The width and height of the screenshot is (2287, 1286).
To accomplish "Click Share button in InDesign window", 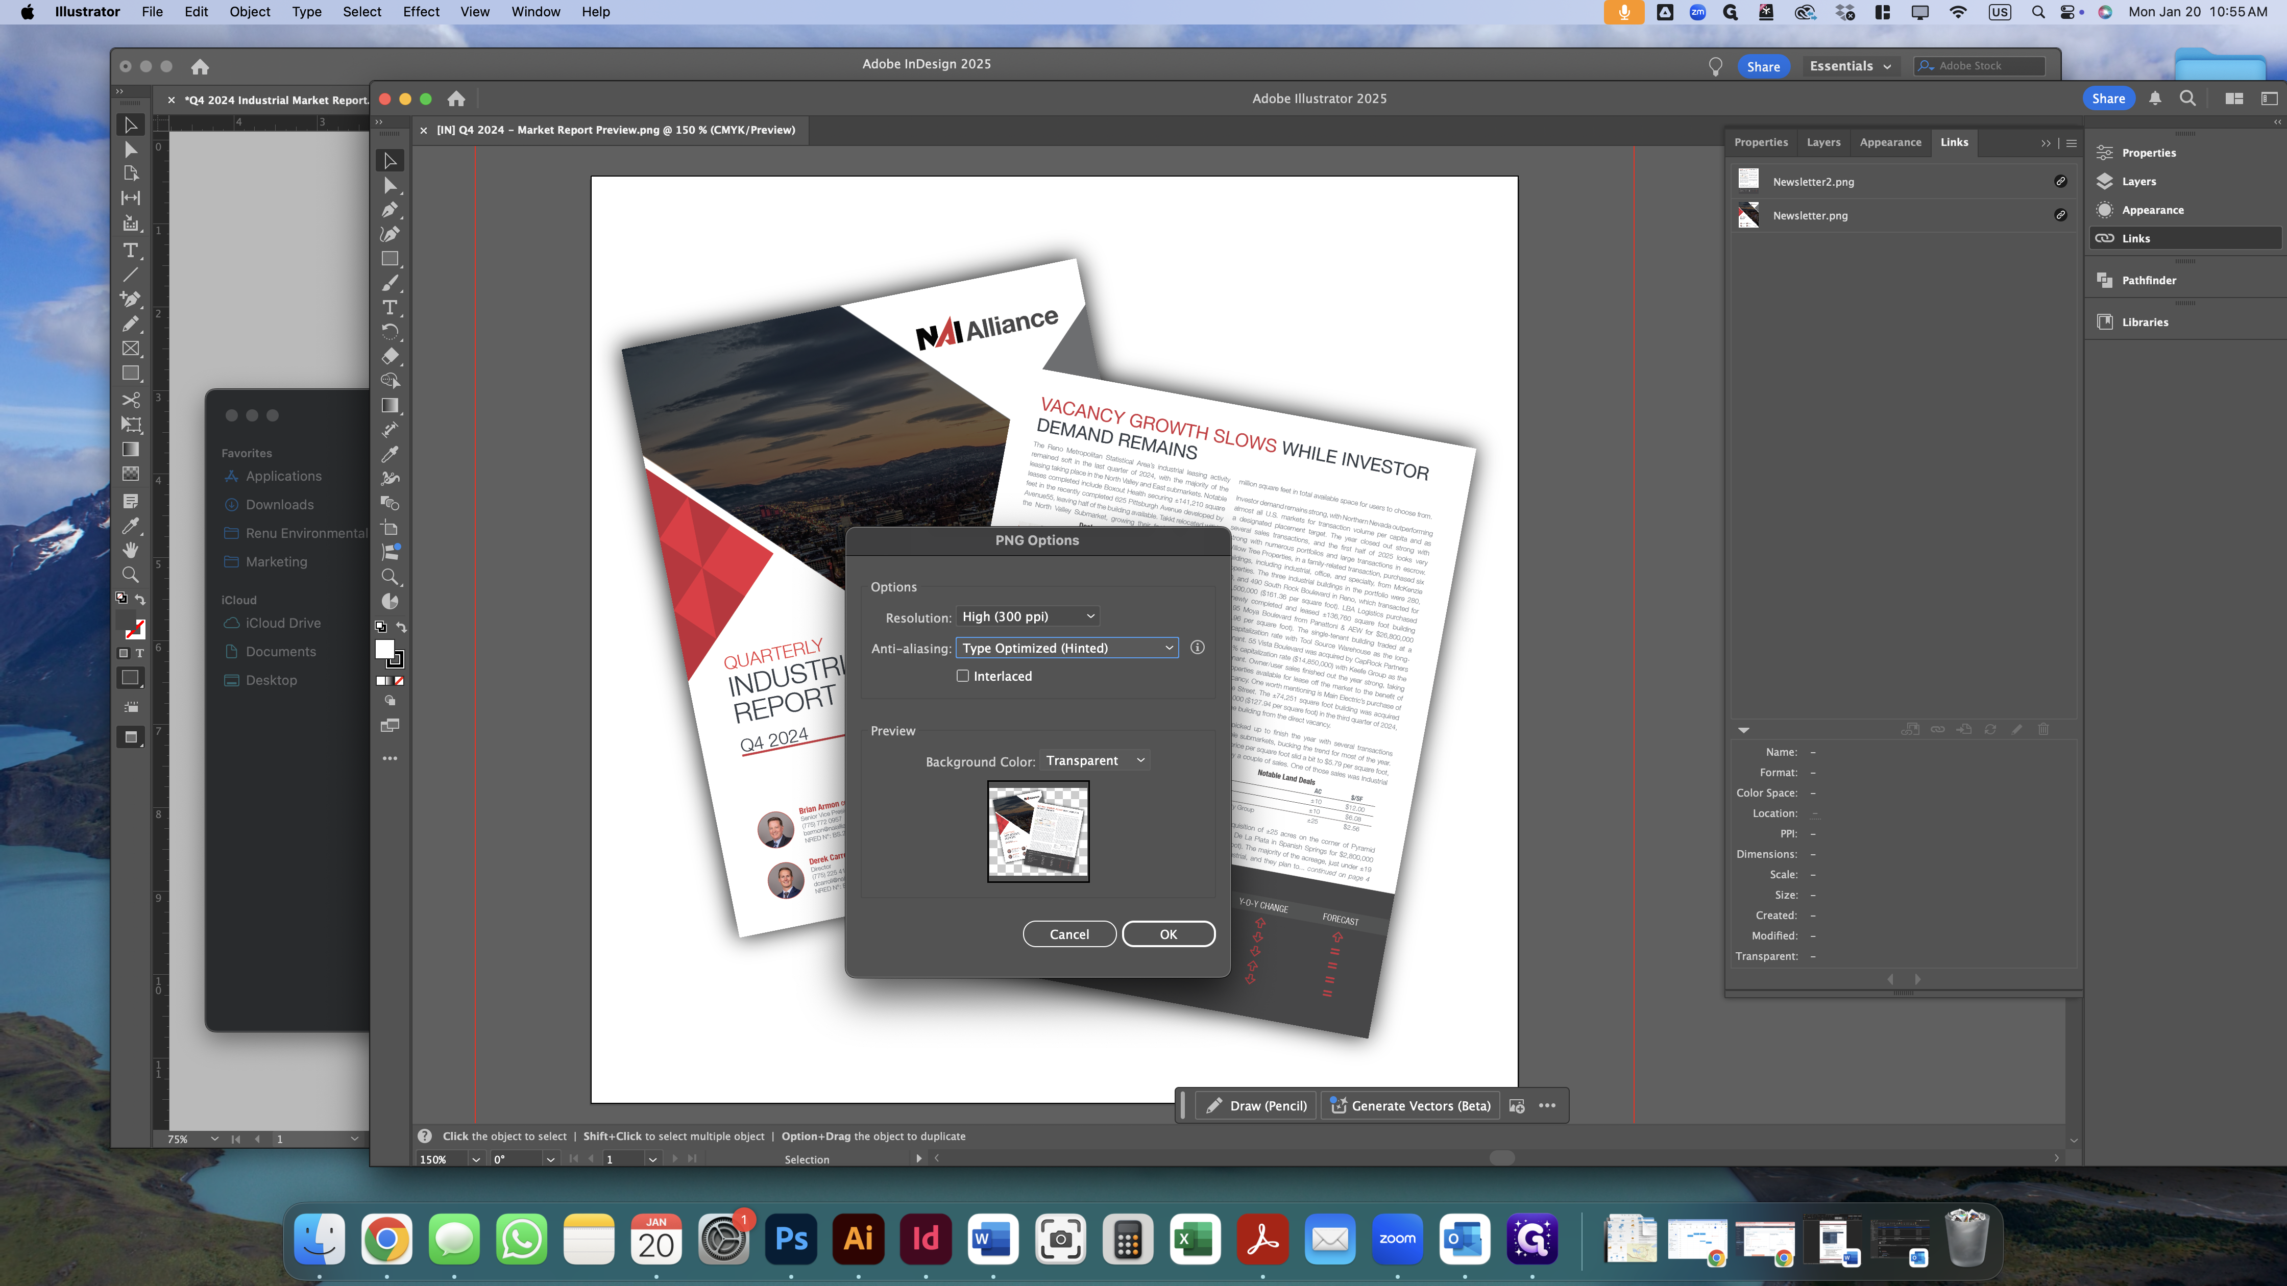I will point(1763,66).
